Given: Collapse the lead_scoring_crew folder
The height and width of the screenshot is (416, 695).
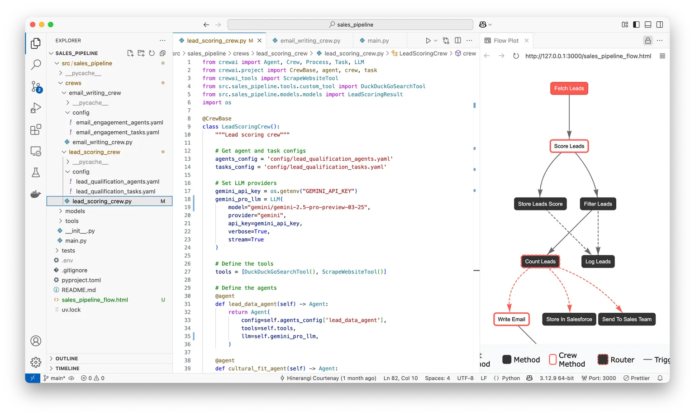Looking at the screenshot, I should click(64, 152).
